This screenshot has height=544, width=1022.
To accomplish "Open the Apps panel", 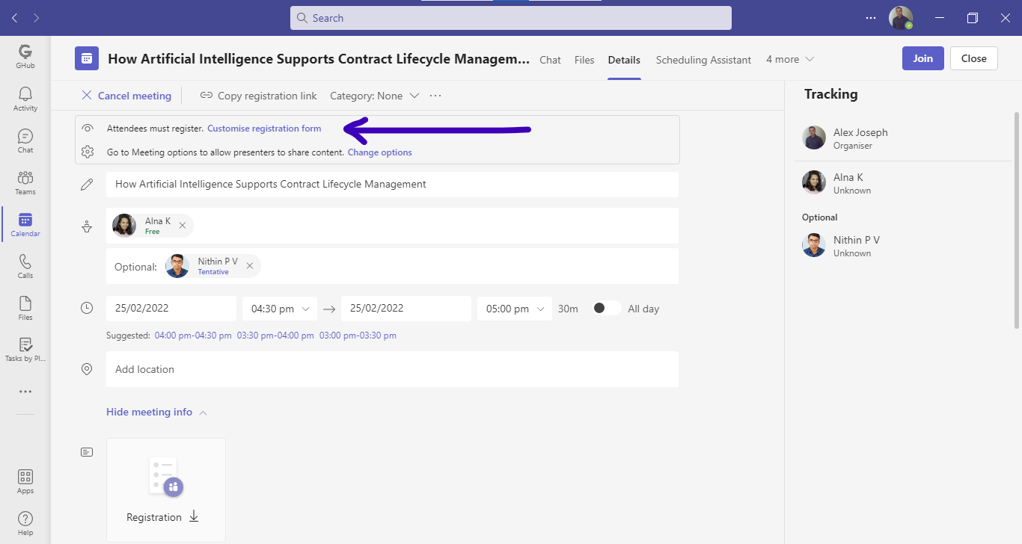I will point(25,481).
